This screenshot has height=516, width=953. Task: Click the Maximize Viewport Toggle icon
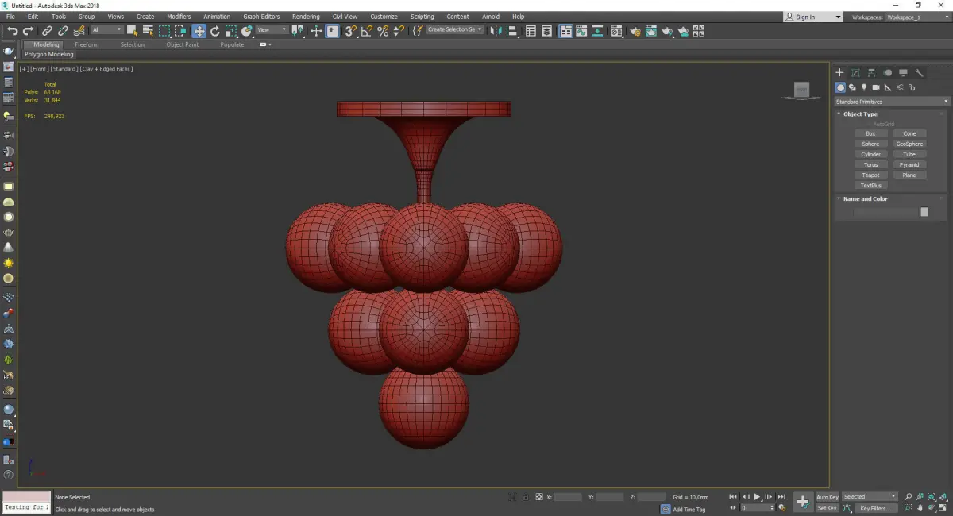[x=943, y=508]
